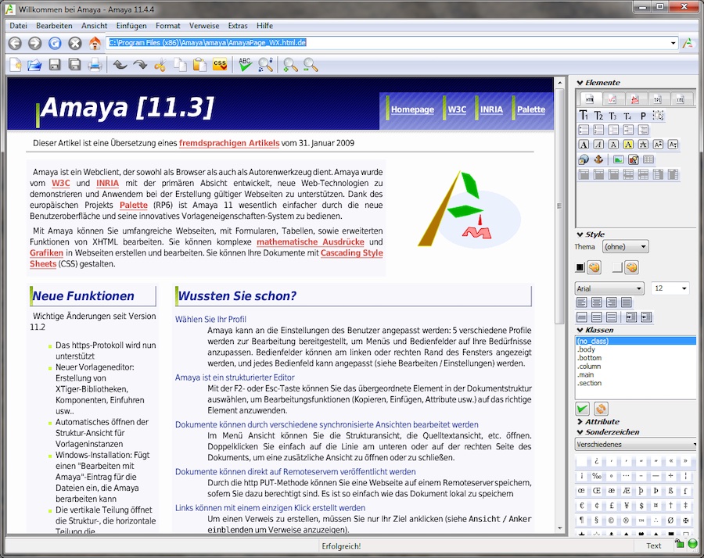Insert image using the picture icon
Viewport: 704px width, 558px height.
(618, 159)
